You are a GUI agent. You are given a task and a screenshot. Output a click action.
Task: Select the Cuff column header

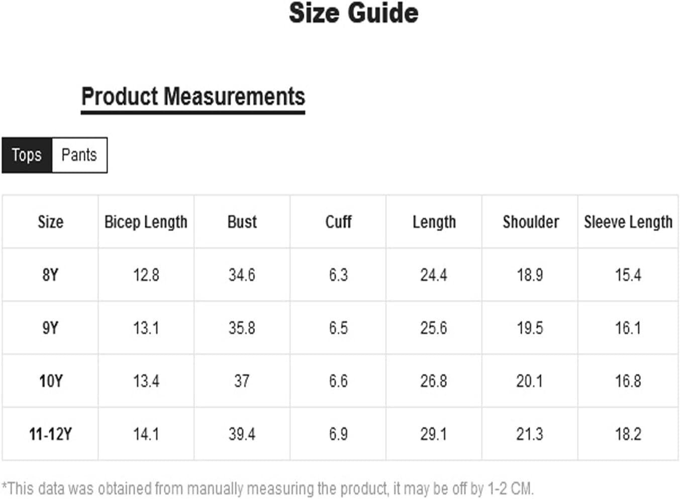pyautogui.click(x=338, y=222)
